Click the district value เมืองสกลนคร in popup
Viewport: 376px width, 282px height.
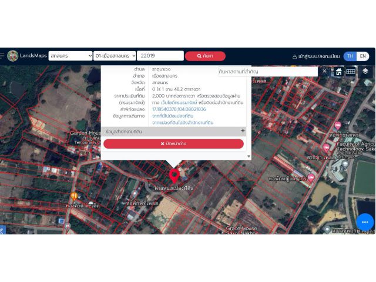[x=164, y=76]
